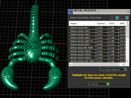The image size is (131, 98).
Task: Click the Library: Cutout White label
Action: coord(85,18)
